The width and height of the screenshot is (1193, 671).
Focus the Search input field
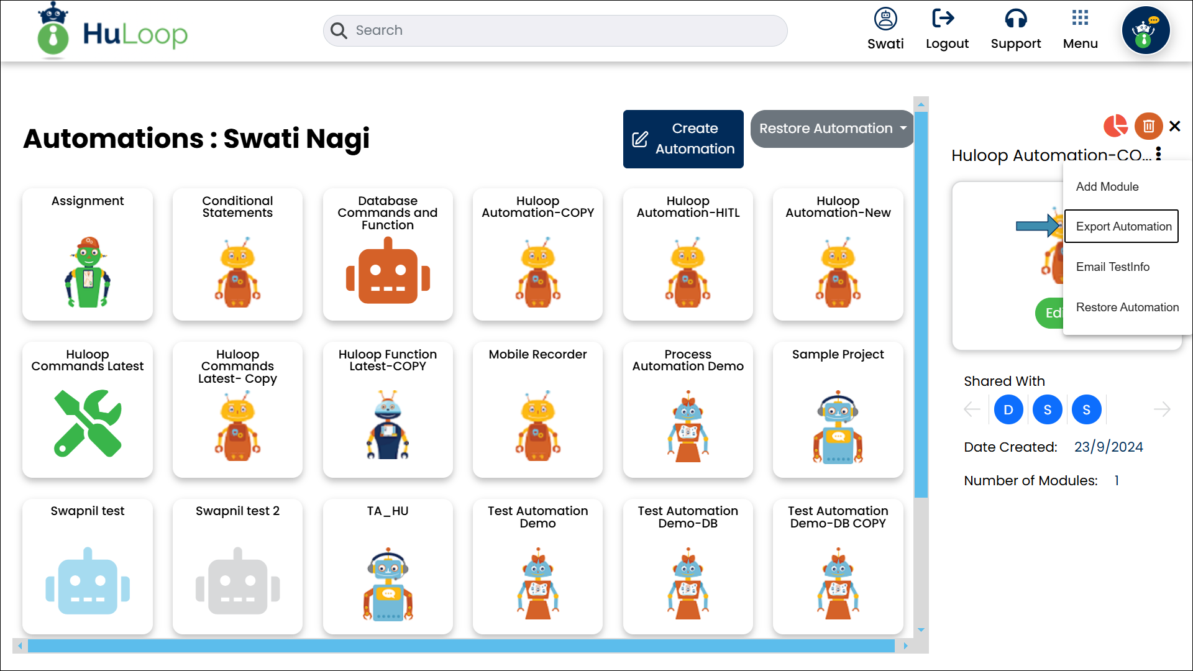pyautogui.click(x=555, y=30)
